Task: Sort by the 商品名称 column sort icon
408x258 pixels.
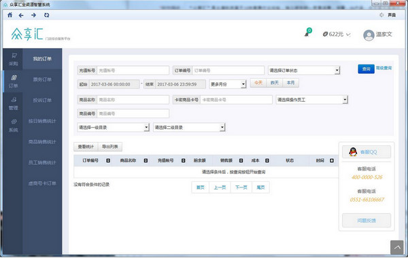Action: tap(146, 160)
